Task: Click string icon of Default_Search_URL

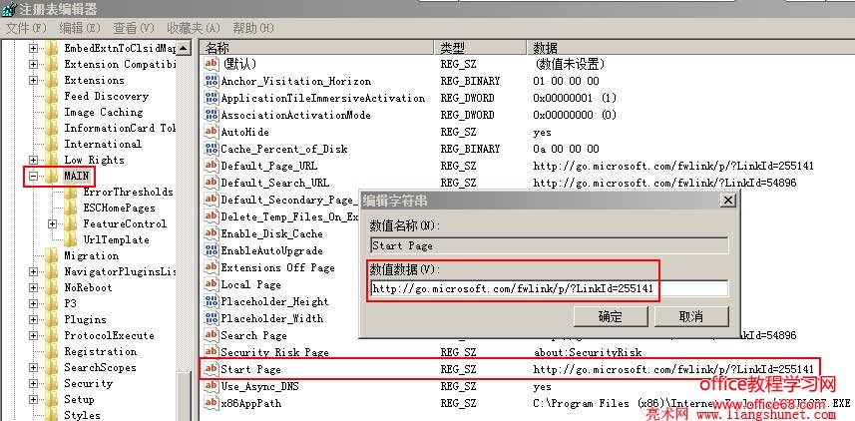Action: coord(212,183)
